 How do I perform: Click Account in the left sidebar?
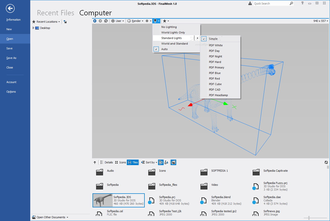[15, 82]
